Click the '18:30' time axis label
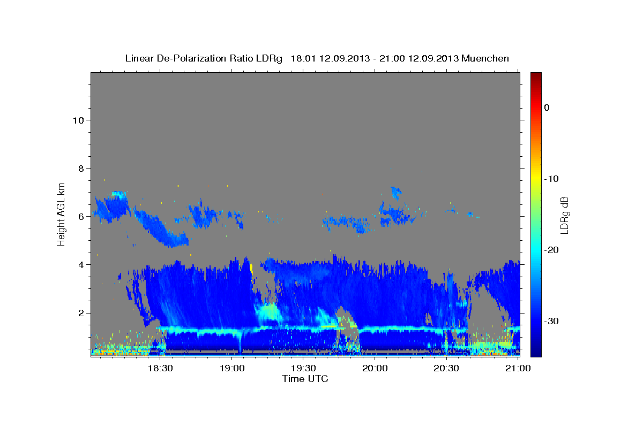 click(x=160, y=368)
